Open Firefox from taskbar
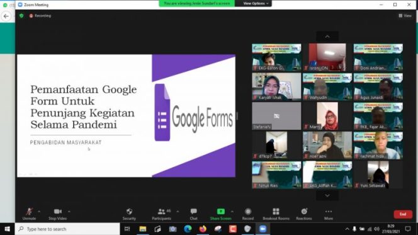 [203, 229]
